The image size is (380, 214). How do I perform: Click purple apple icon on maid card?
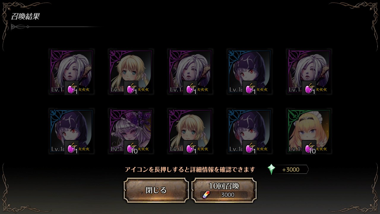pyautogui.click(x=309, y=147)
